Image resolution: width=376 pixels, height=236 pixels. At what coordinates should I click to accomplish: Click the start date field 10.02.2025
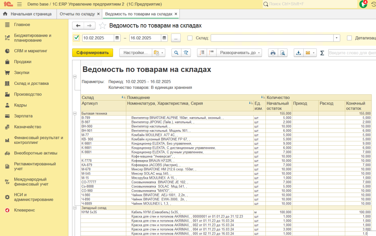pyautogui.click(x=98, y=38)
